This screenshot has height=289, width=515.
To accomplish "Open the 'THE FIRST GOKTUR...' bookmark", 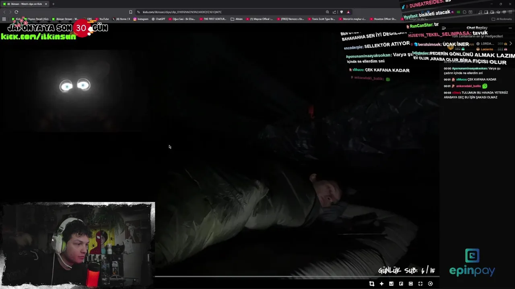I will click(x=213, y=19).
